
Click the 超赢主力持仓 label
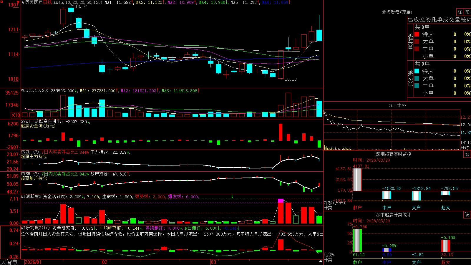pyautogui.click(x=34, y=156)
